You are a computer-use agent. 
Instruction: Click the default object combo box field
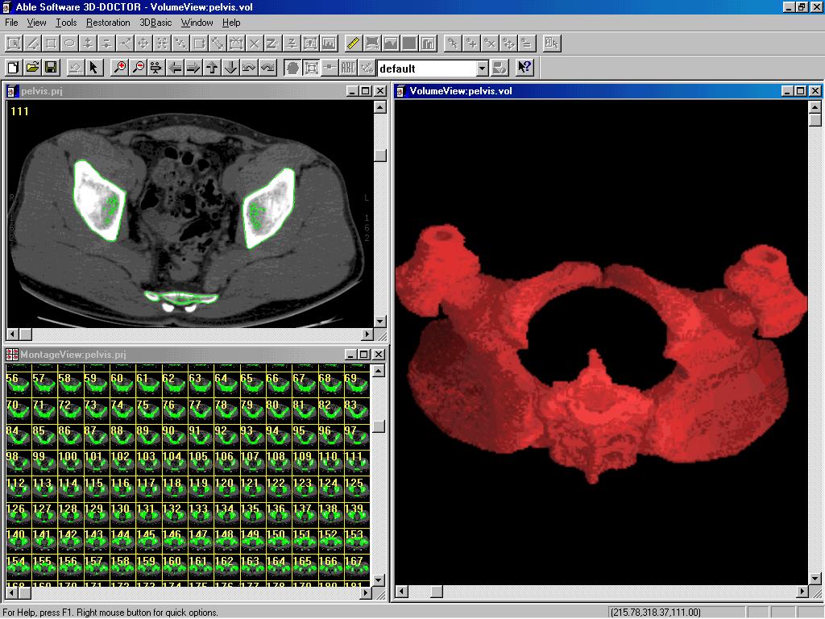[433, 68]
